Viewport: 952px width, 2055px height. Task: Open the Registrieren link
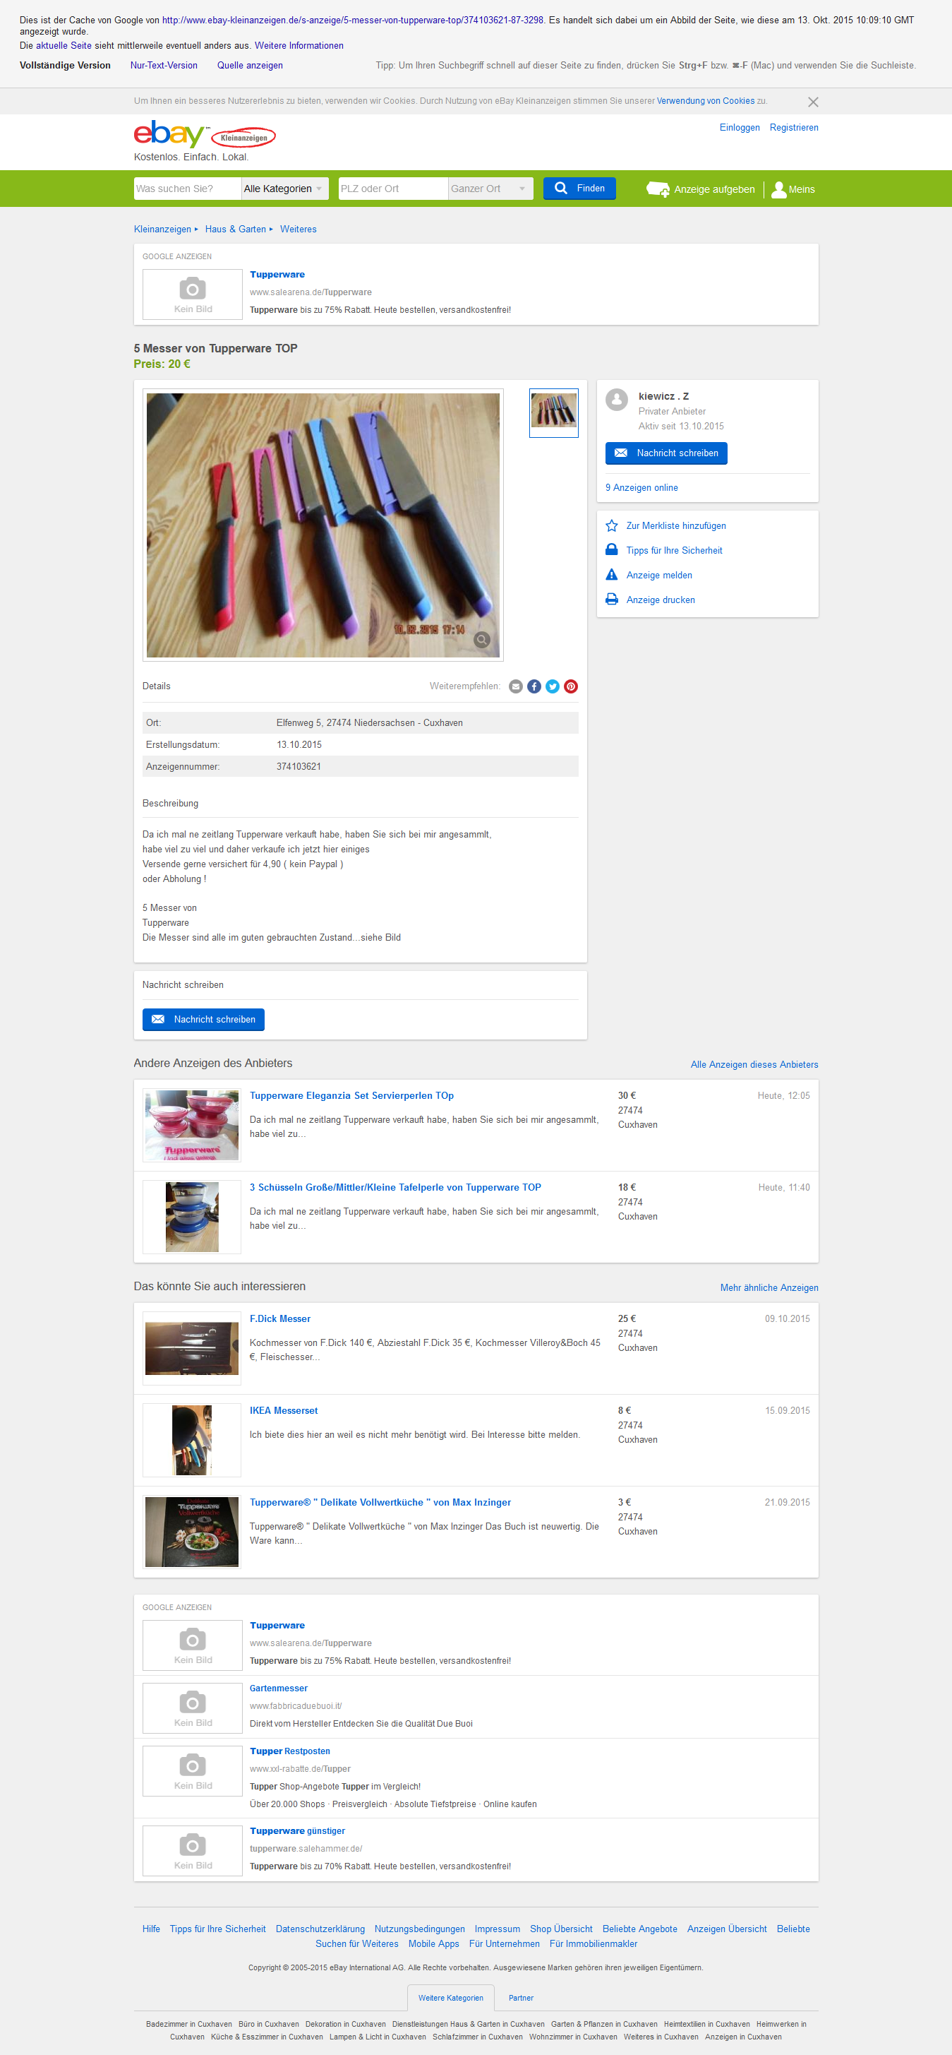794,128
